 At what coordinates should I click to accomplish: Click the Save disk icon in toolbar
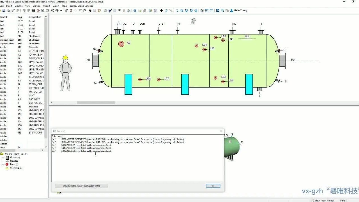point(4,10)
